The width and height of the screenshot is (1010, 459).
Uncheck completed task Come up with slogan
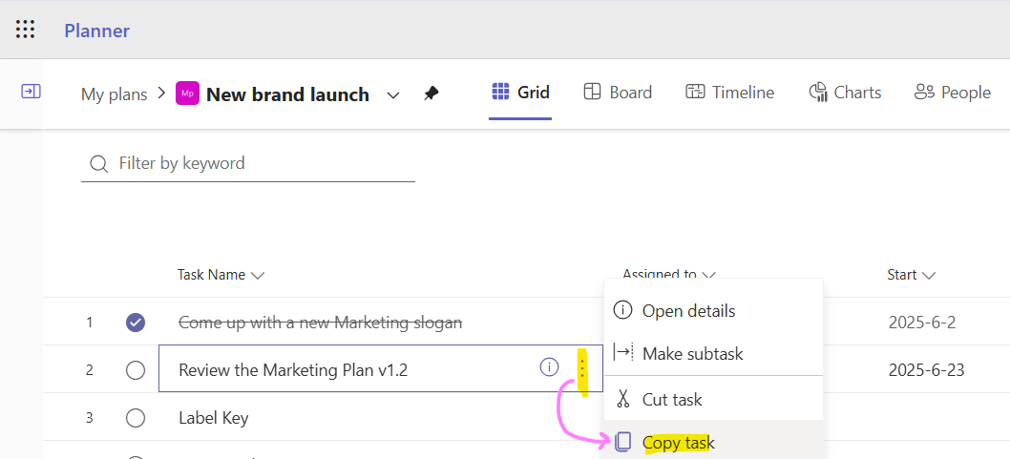(136, 323)
